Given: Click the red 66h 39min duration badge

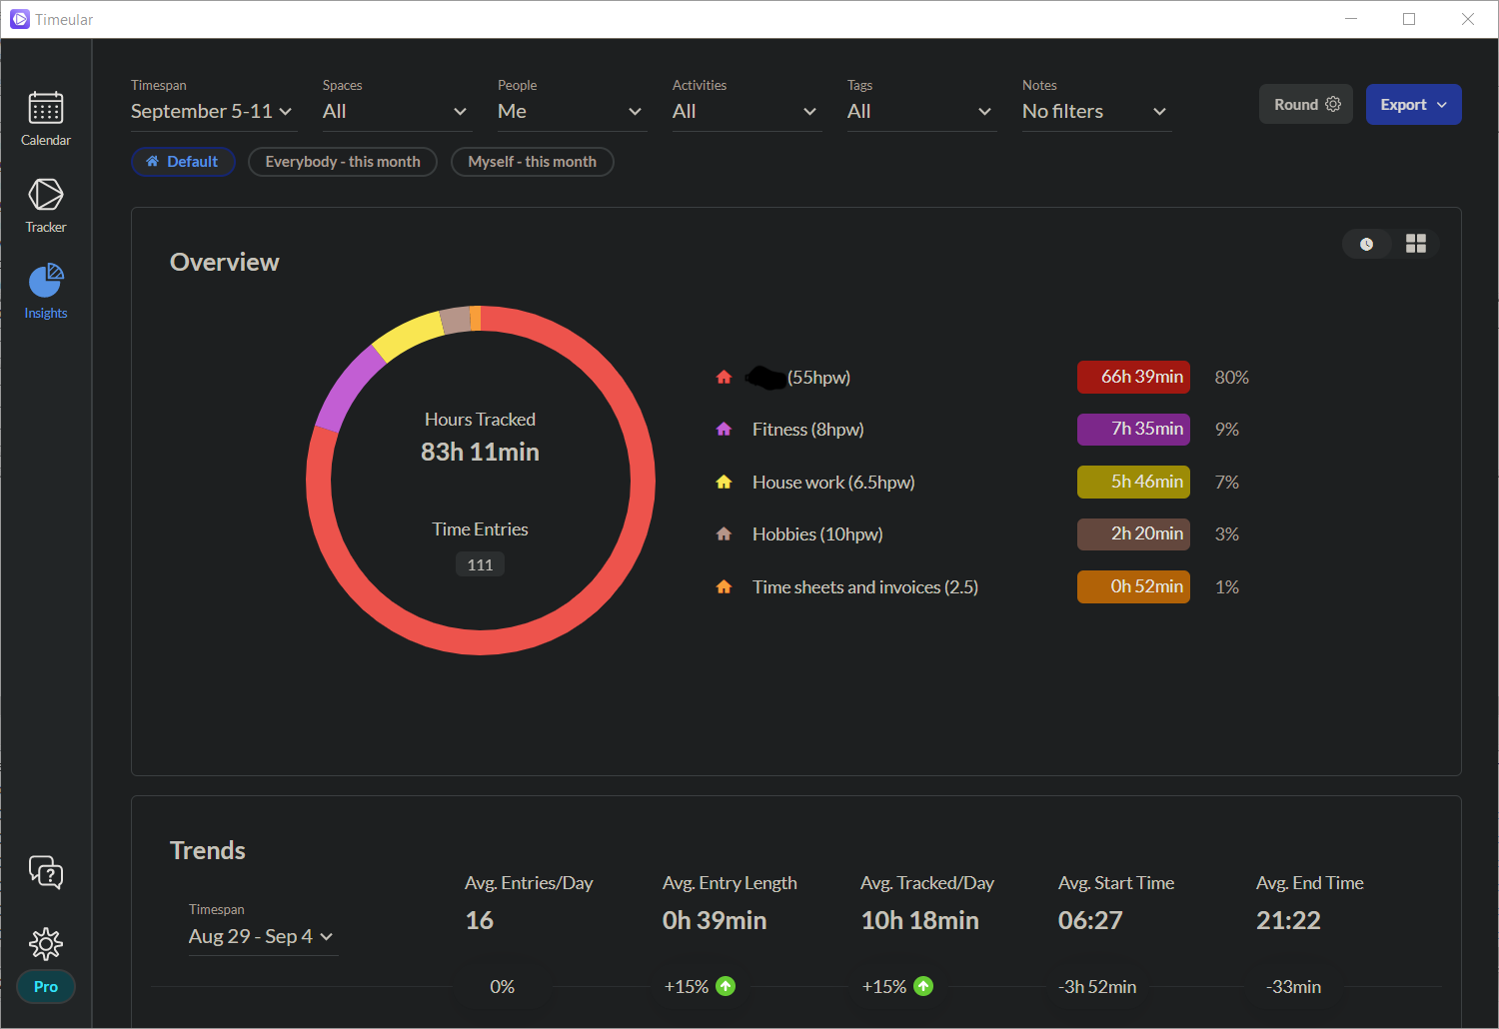Looking at the screenshot, I should pos(1133,377).
